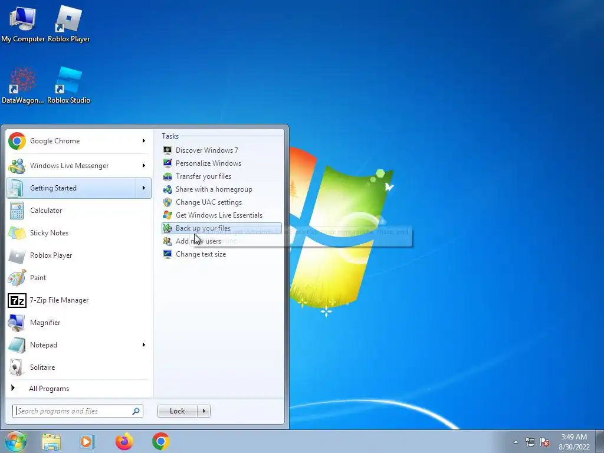Open Windows Explorer from the taskbar
This screenshot has height=453, width=604.
[51, 441]
